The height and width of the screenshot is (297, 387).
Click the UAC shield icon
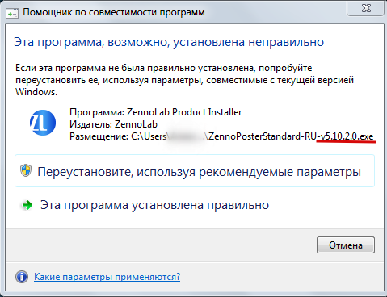pyautogui.click(x=26, y=170)
